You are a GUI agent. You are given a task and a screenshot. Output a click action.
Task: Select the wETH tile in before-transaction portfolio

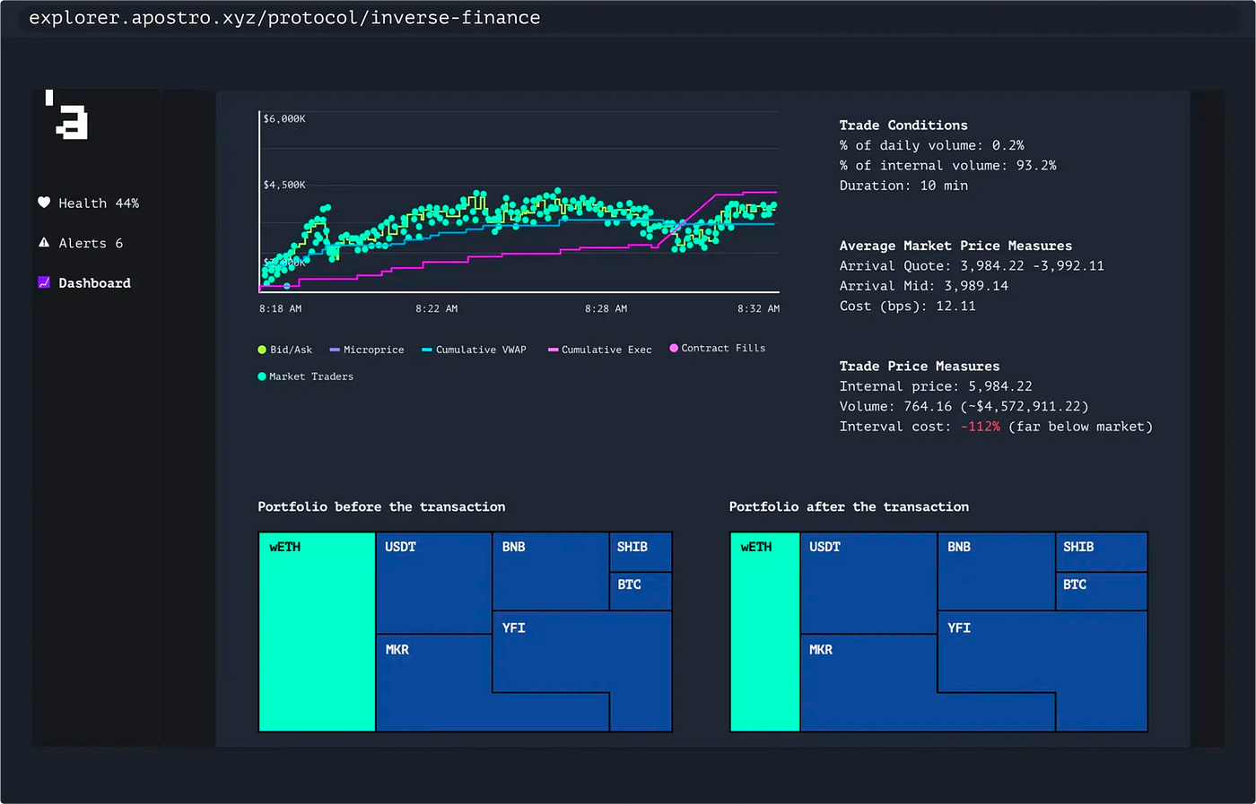[316, 632]
